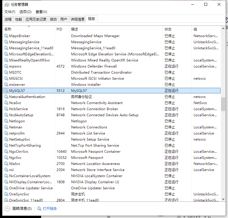Click the gear icon beside MixedRealityOpenXRSvc
This screenshot has height=218, width=228.
pyautogui.click(x=6, y=60)
